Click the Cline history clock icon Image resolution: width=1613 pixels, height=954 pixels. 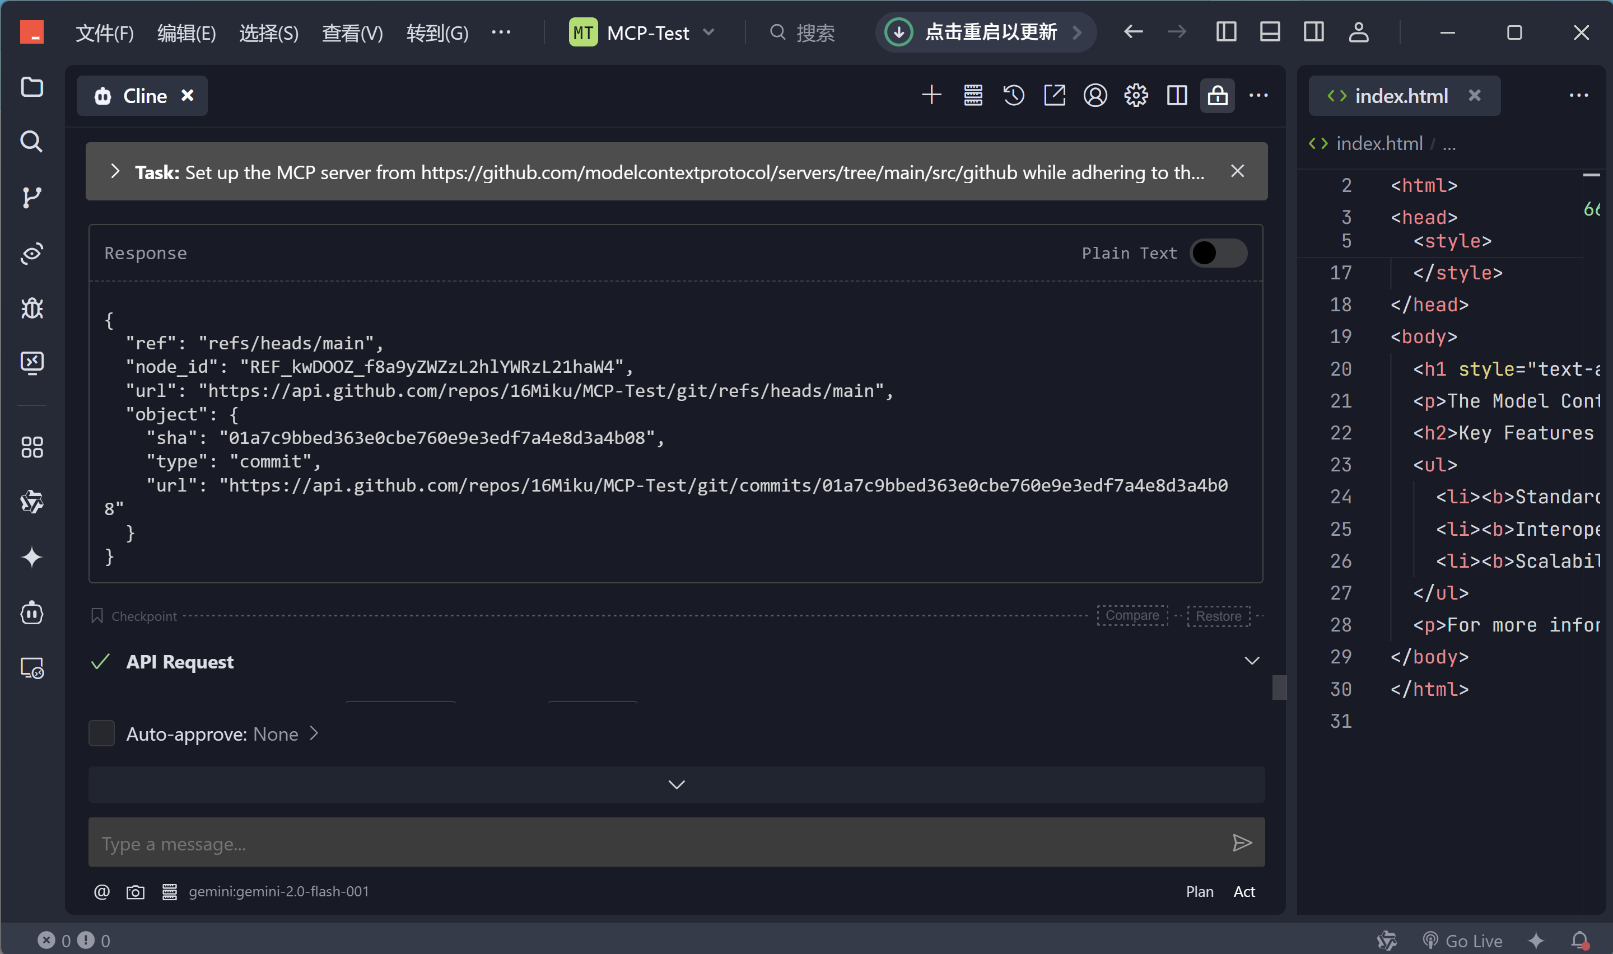coord(1013,96)
